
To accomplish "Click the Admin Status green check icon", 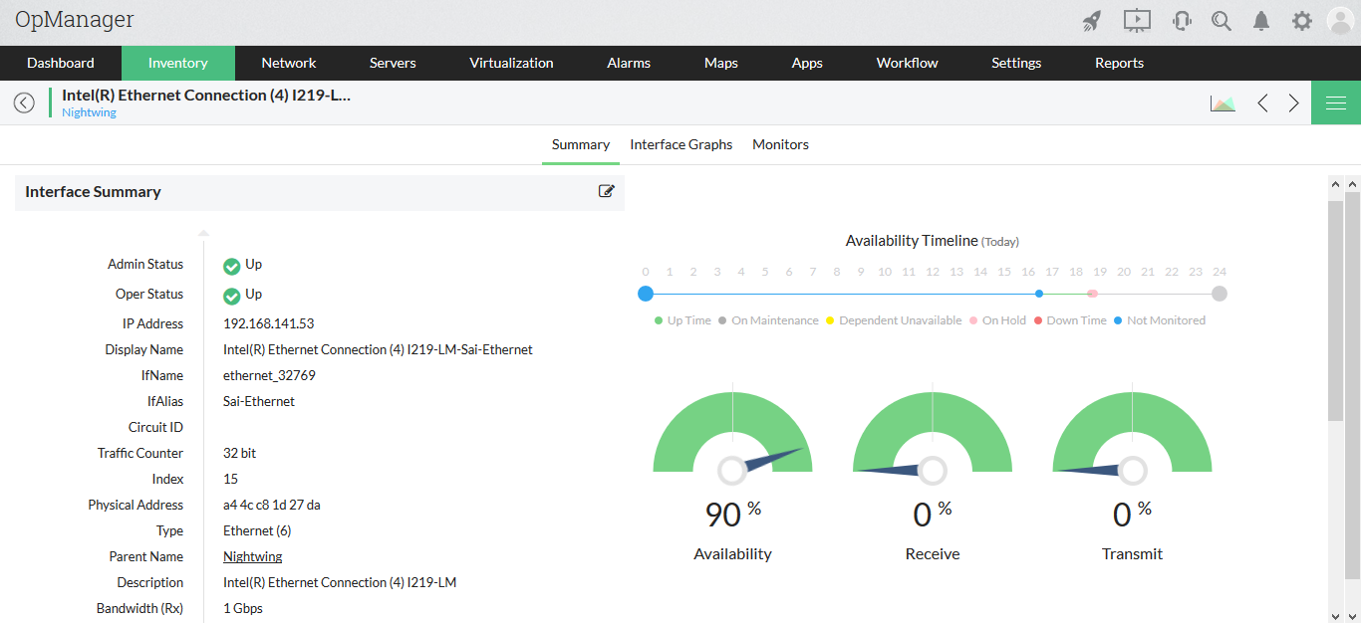I will [x=232, y=266].
